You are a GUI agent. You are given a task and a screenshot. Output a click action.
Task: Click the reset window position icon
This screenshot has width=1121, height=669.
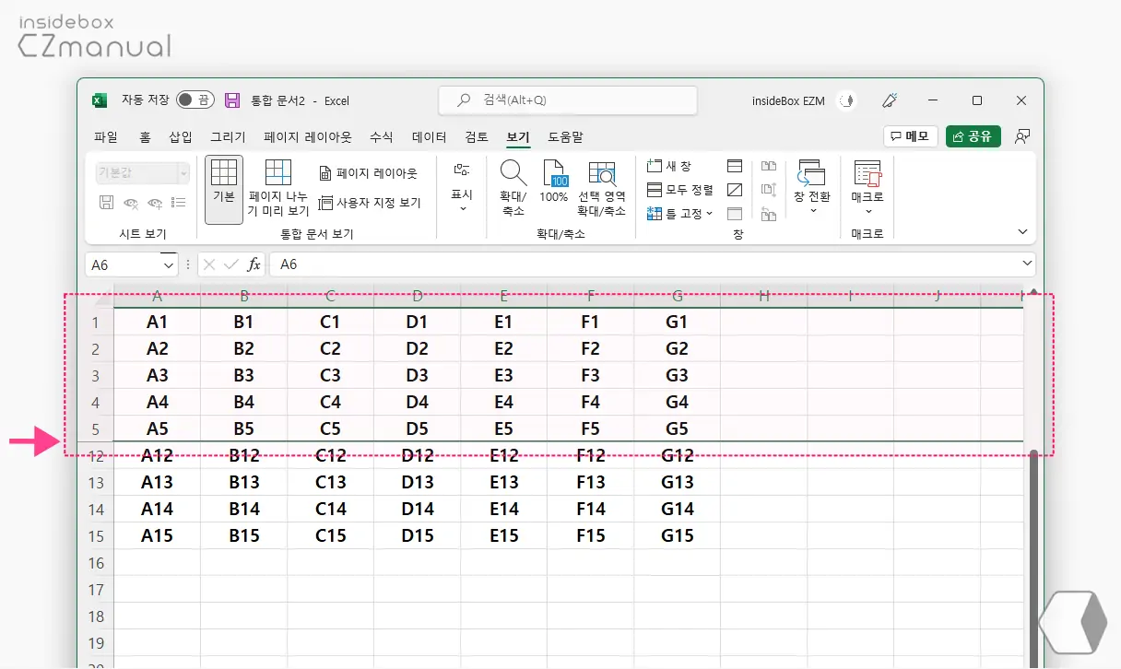point(769,214)
